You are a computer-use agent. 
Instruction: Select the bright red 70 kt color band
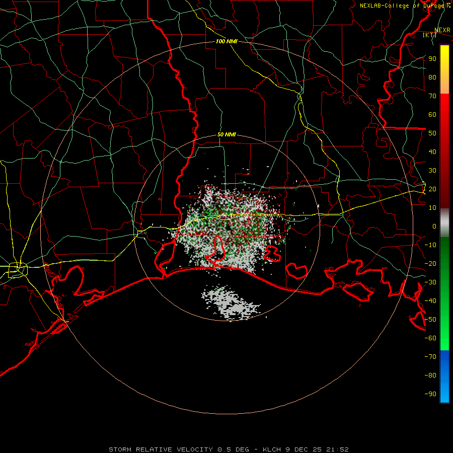click(x=444, y=100)
